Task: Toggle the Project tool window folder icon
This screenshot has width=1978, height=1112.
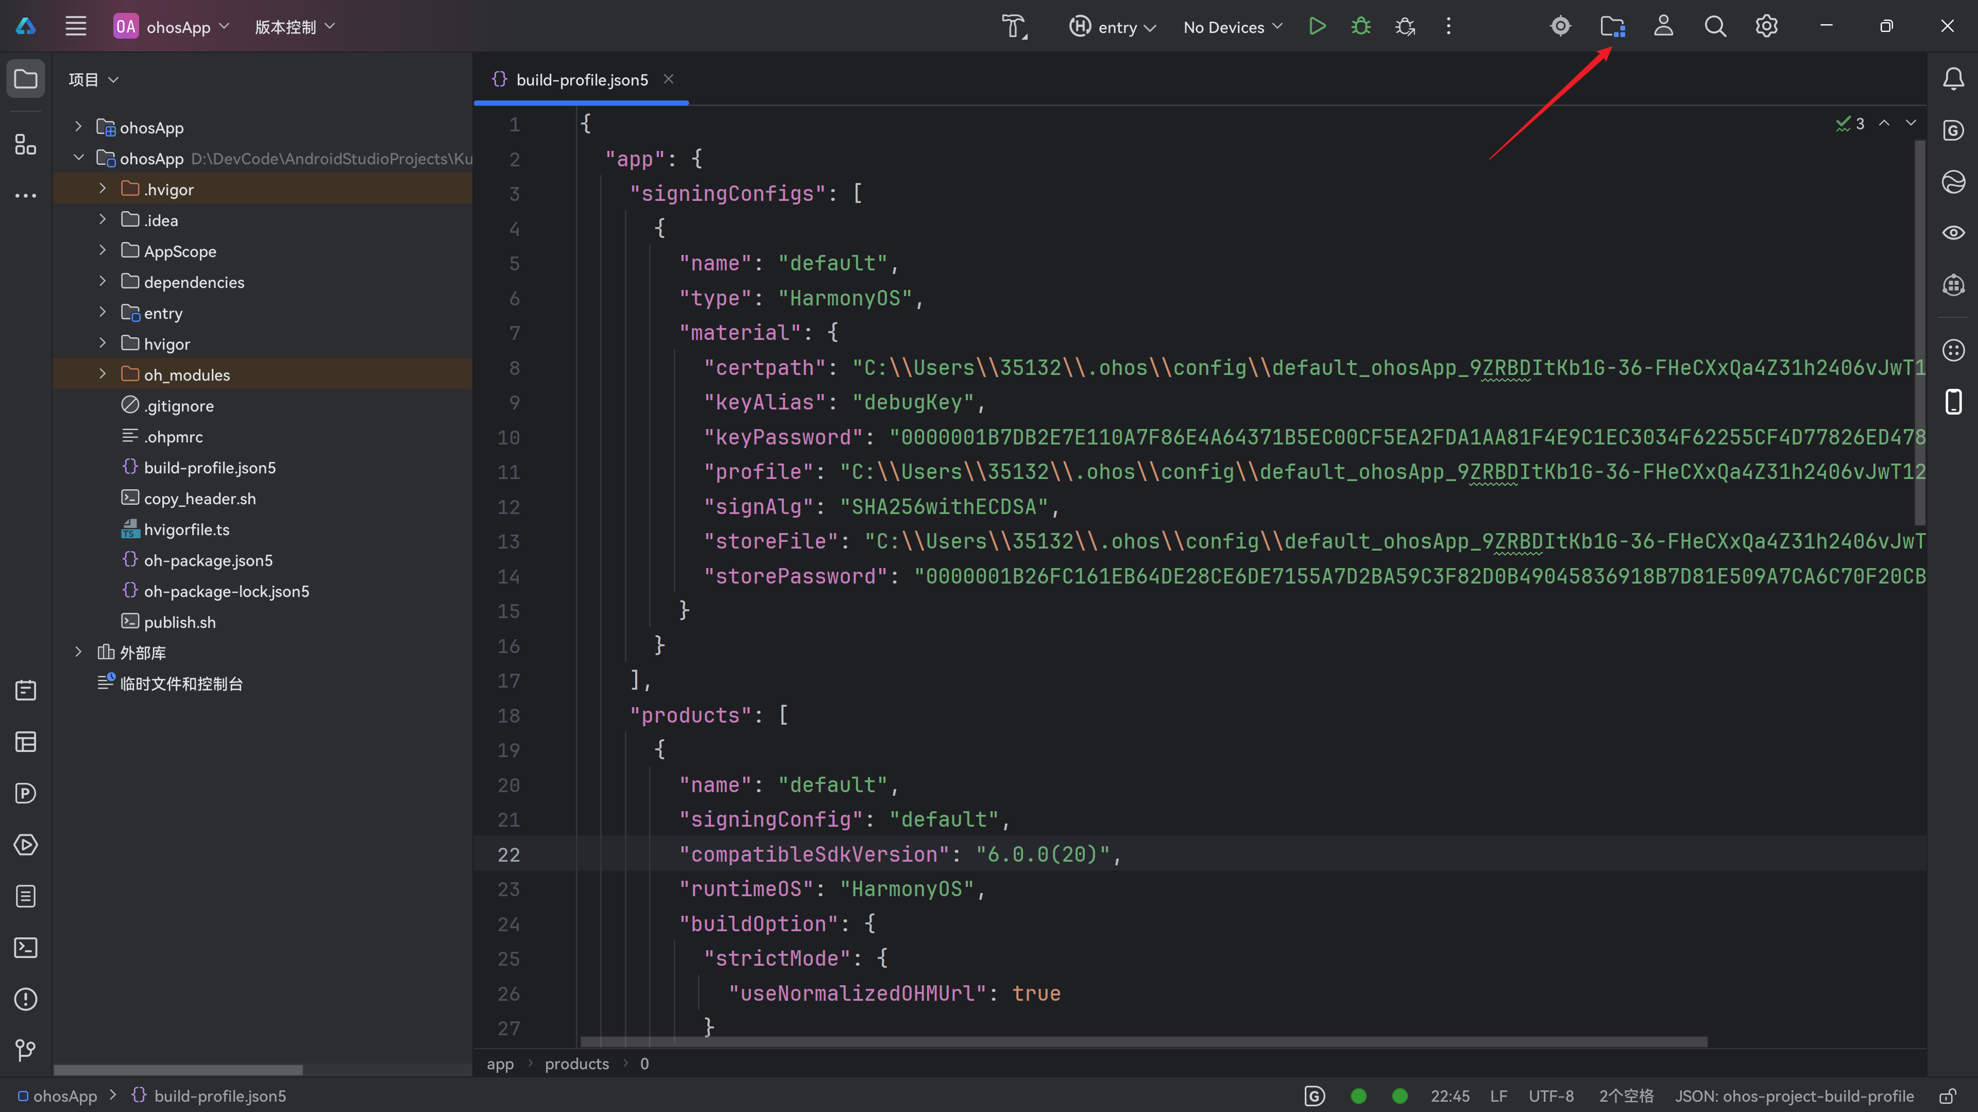Action: (x=25, y=79)
